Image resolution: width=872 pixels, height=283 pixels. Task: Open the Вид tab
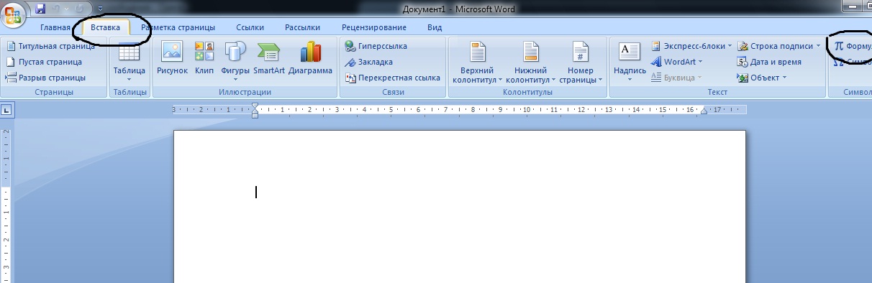(x=435, y=27)
